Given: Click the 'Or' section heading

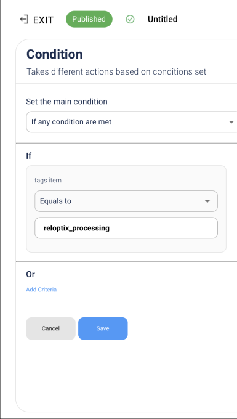Looking at the screenshot, I should click(x=30, y=274).
